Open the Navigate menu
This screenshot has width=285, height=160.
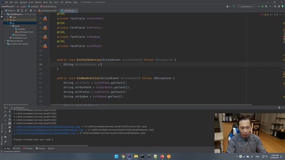coord(24,2)
